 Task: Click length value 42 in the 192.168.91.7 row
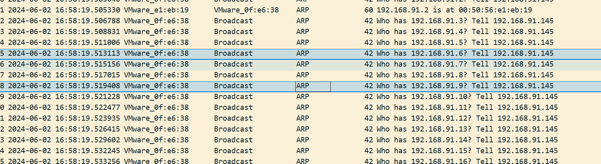(368, 64)
